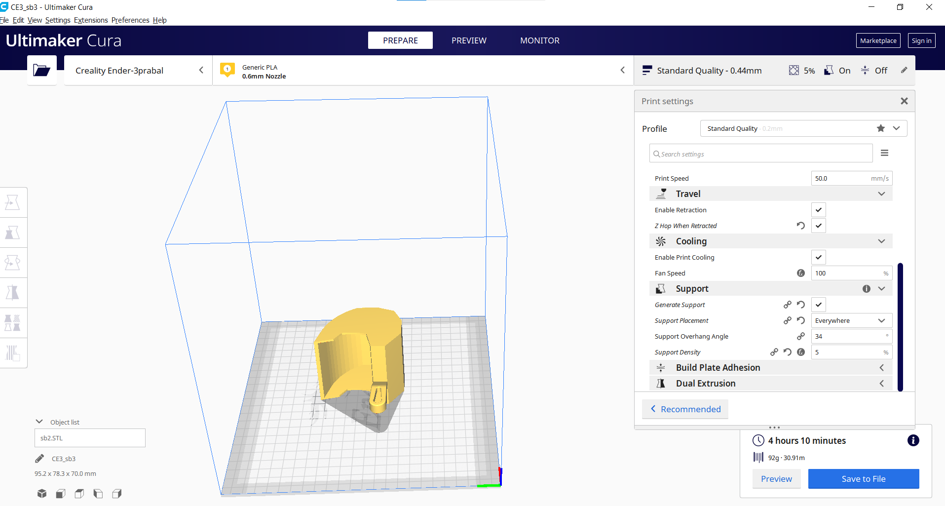Switch to right side view icon
The image size is (945, 506).
coord(117,493)
